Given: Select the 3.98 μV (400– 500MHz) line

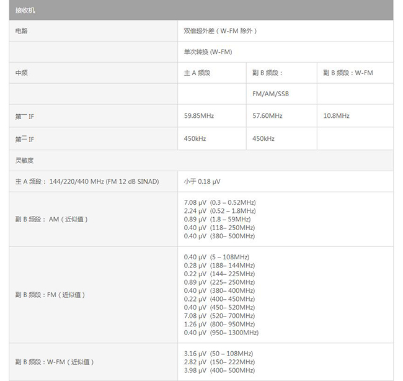Looking at the screenshot, I should click(x=219, y=370).
